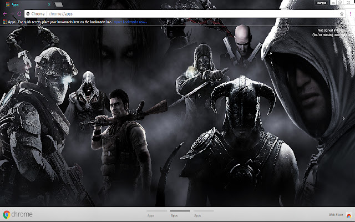Open a new tab

[59, 4]
